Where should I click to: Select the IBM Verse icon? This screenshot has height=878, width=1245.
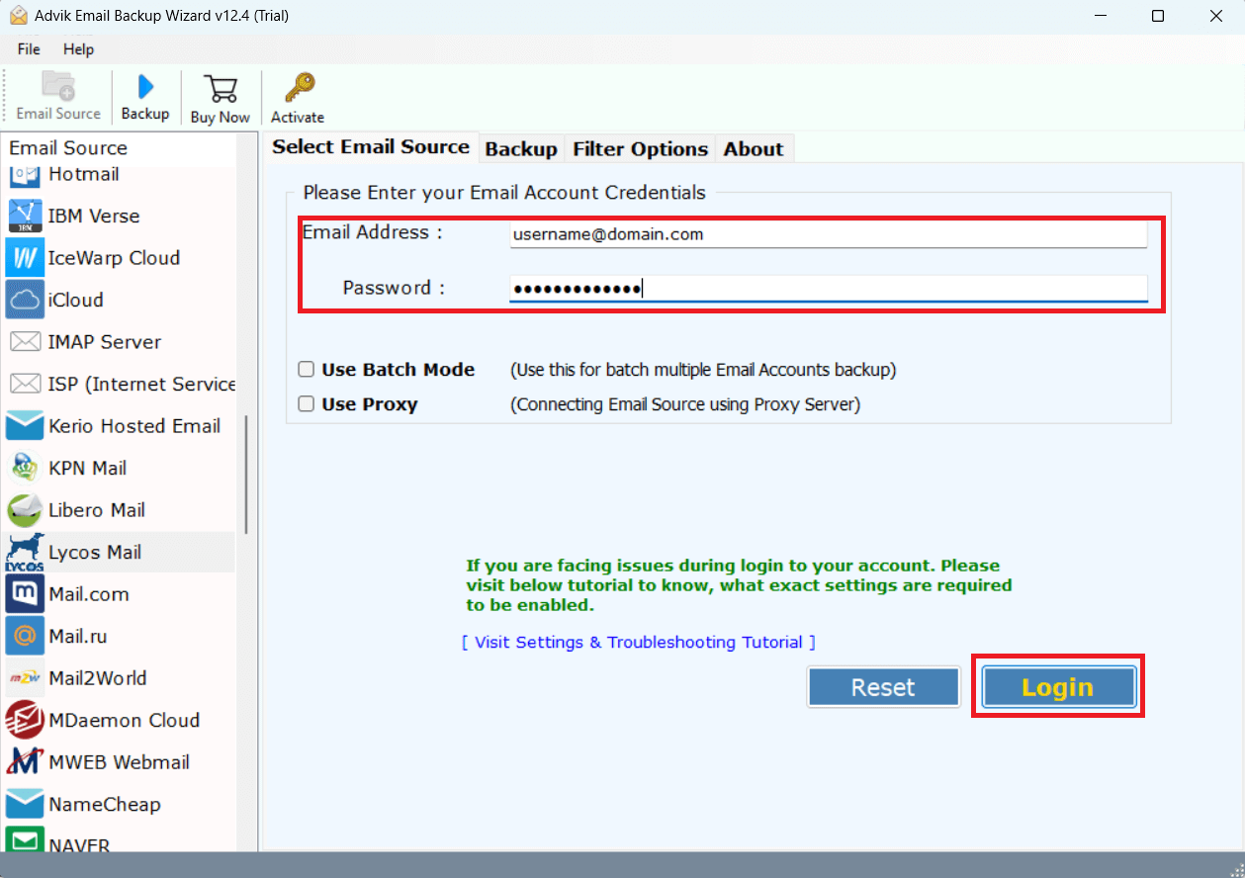click(x=25, y=216)
